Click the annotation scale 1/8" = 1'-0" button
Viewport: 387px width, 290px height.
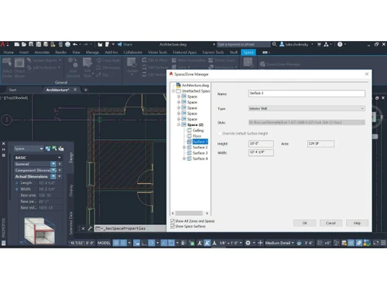[231, 243]
